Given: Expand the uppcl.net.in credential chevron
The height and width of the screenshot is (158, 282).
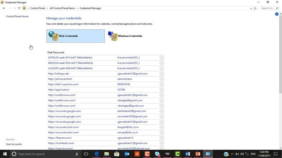Looking at the screenshot, I should pyautogui.click(x=162, y=90).
